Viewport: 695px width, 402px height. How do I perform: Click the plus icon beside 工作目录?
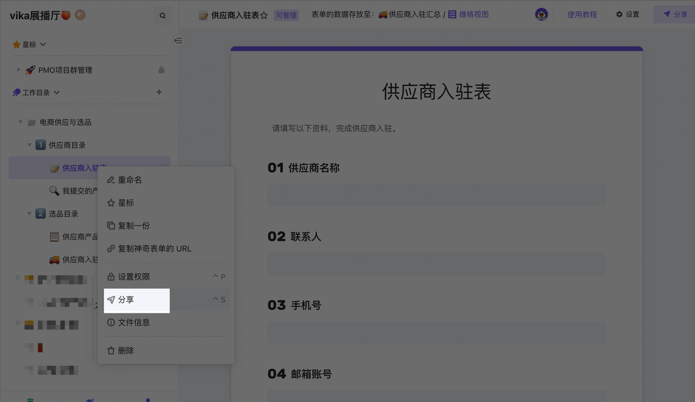click(159, 92)
